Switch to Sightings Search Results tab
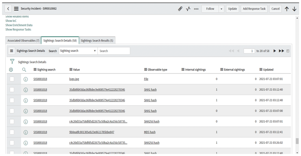Viewport: 301px width, 156px height. [97, 41]
